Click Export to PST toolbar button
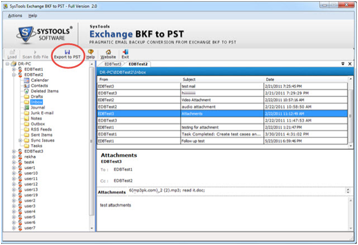This screenshot has height=245, width=358. click(x=67, y=55)
